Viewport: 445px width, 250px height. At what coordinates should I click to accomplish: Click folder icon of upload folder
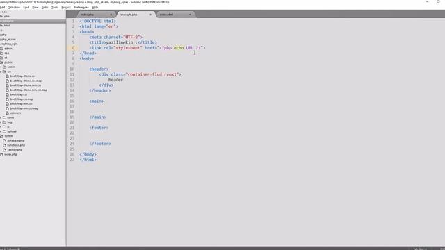[5, 131]
